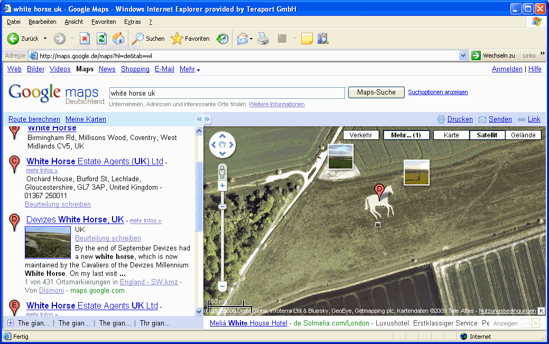
Task: Click the red D marker on map
Action: pos(379,191)
